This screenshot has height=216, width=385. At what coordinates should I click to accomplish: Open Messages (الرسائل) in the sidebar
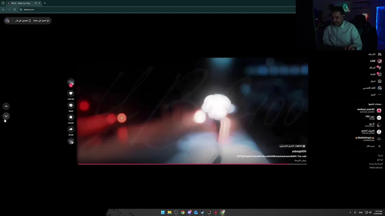[x=375, y=68]
